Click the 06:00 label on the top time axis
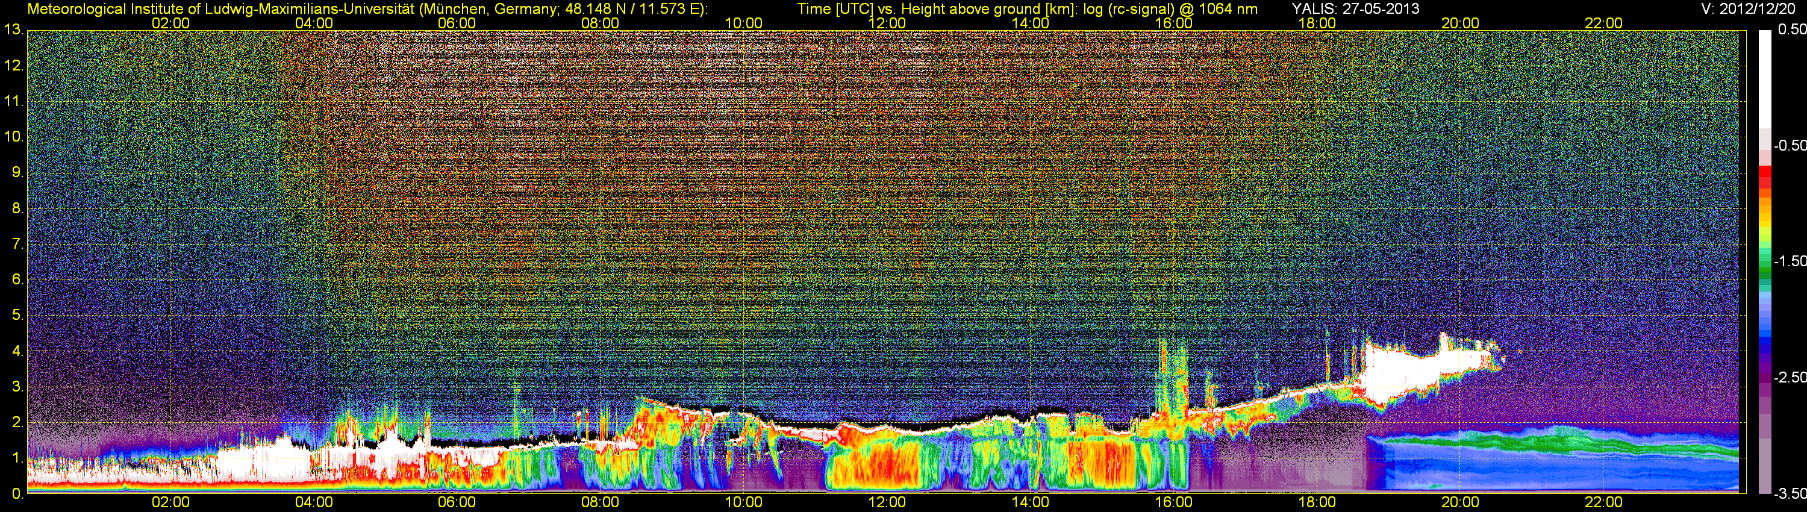The height and width of the screenshot is (512, 1807). (457, 23)
